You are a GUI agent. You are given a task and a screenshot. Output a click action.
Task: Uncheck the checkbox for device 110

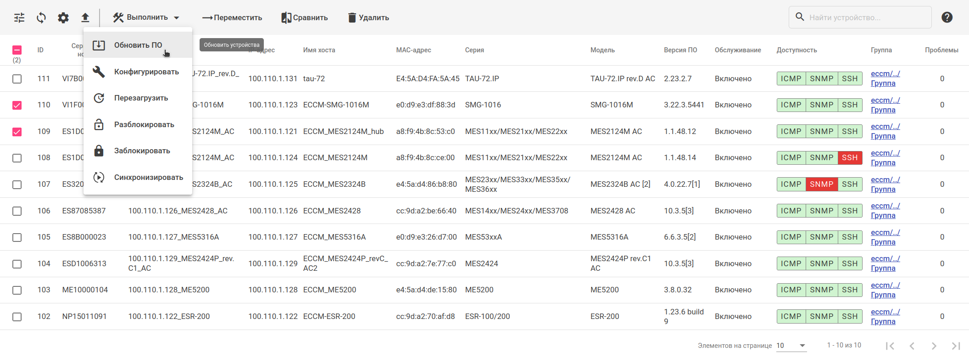point(17,105)
